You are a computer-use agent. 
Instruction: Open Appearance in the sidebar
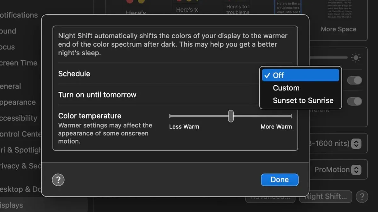(x=18, y=102)
